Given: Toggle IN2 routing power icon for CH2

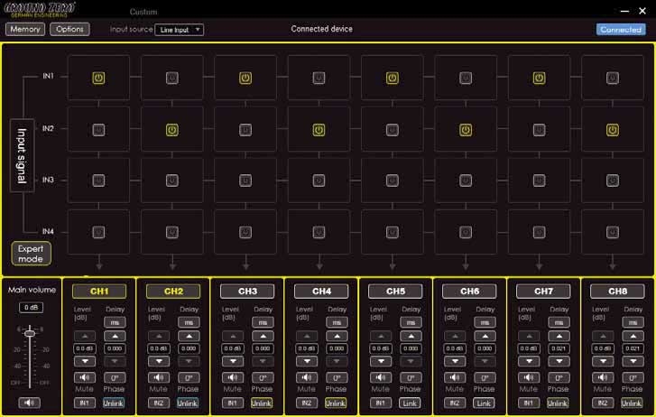Looking at the screenshot, I should pyautogui.click(x=171, y=130).
